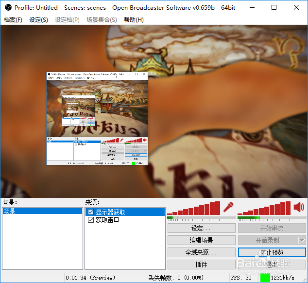Mute desktop audio via the speaker icon
The image size is (308, 283).
(299, 207)
